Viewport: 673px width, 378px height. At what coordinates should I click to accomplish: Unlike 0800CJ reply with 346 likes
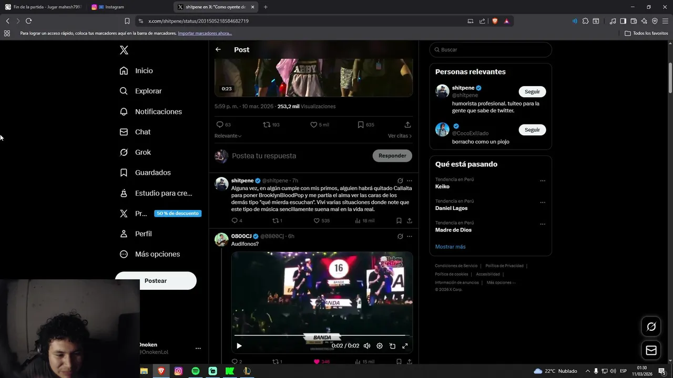(x=321, y=362)
